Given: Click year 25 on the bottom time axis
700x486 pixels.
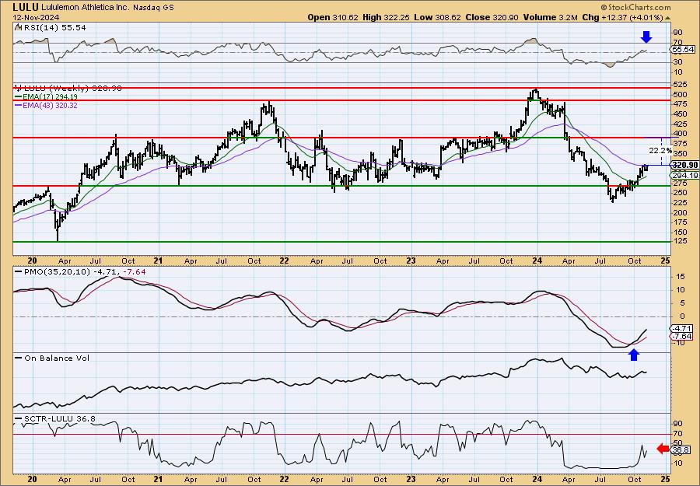Looking at the screenshot, I should coord(665,479).
